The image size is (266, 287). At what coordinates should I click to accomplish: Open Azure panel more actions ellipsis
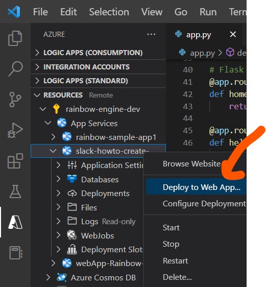tap(151, 34)
